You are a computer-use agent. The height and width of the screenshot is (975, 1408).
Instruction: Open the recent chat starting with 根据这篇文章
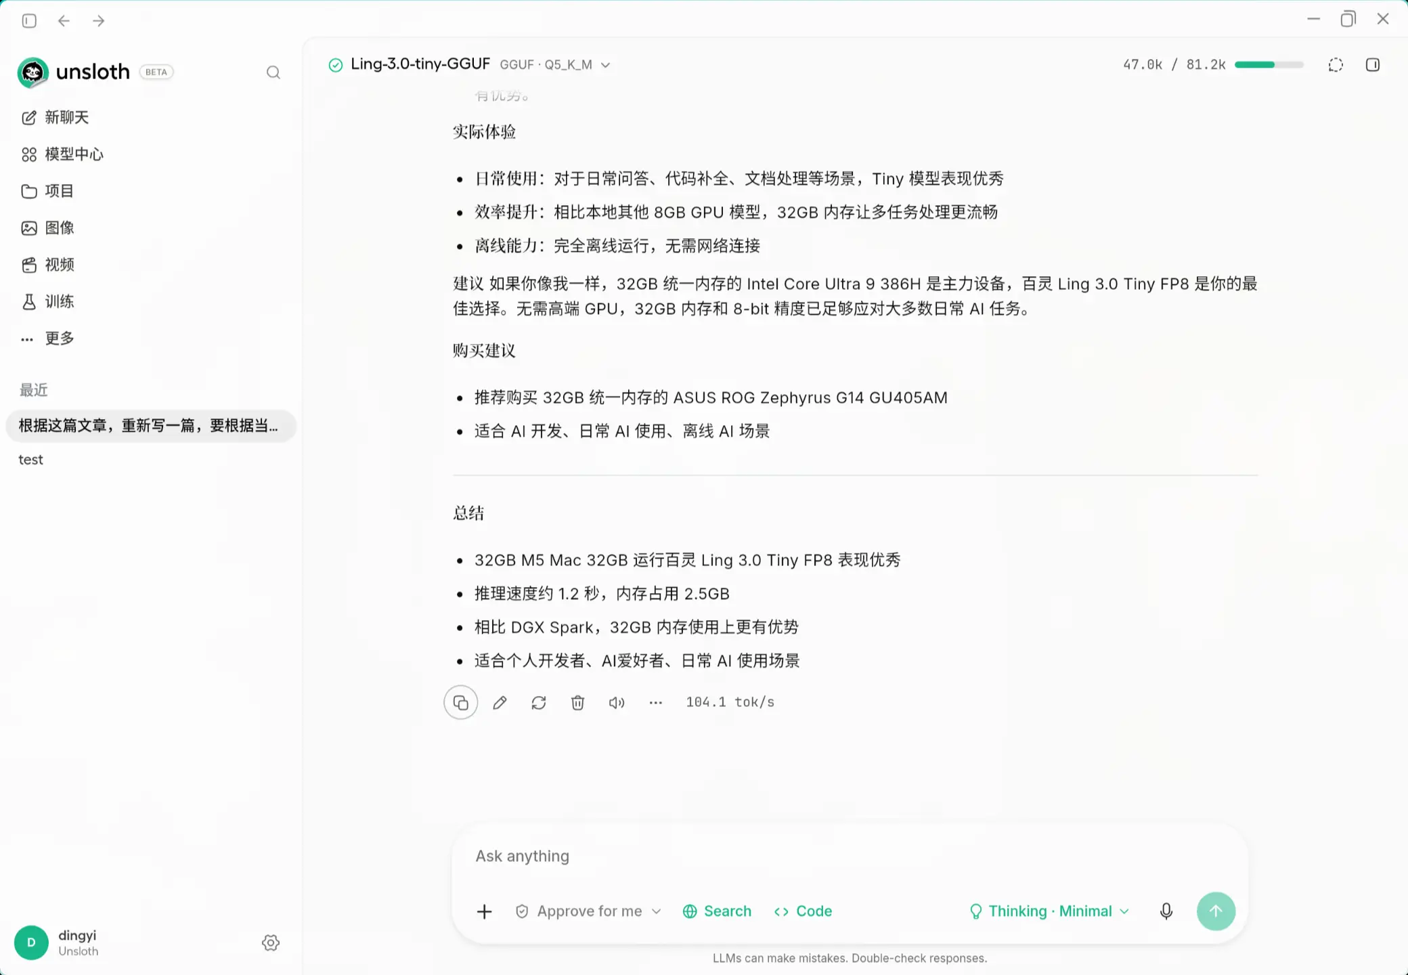coord(151,426)
